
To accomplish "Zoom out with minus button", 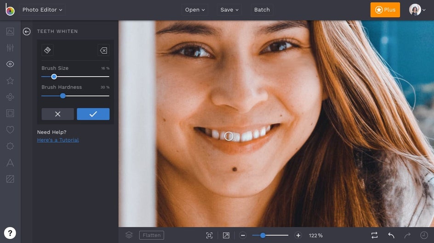I will tap(243, 235).
